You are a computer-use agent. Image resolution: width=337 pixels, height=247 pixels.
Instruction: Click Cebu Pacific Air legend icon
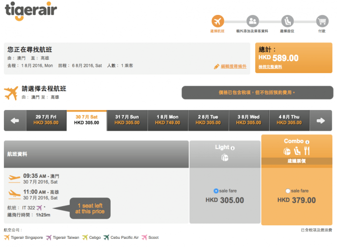point(106,237)
